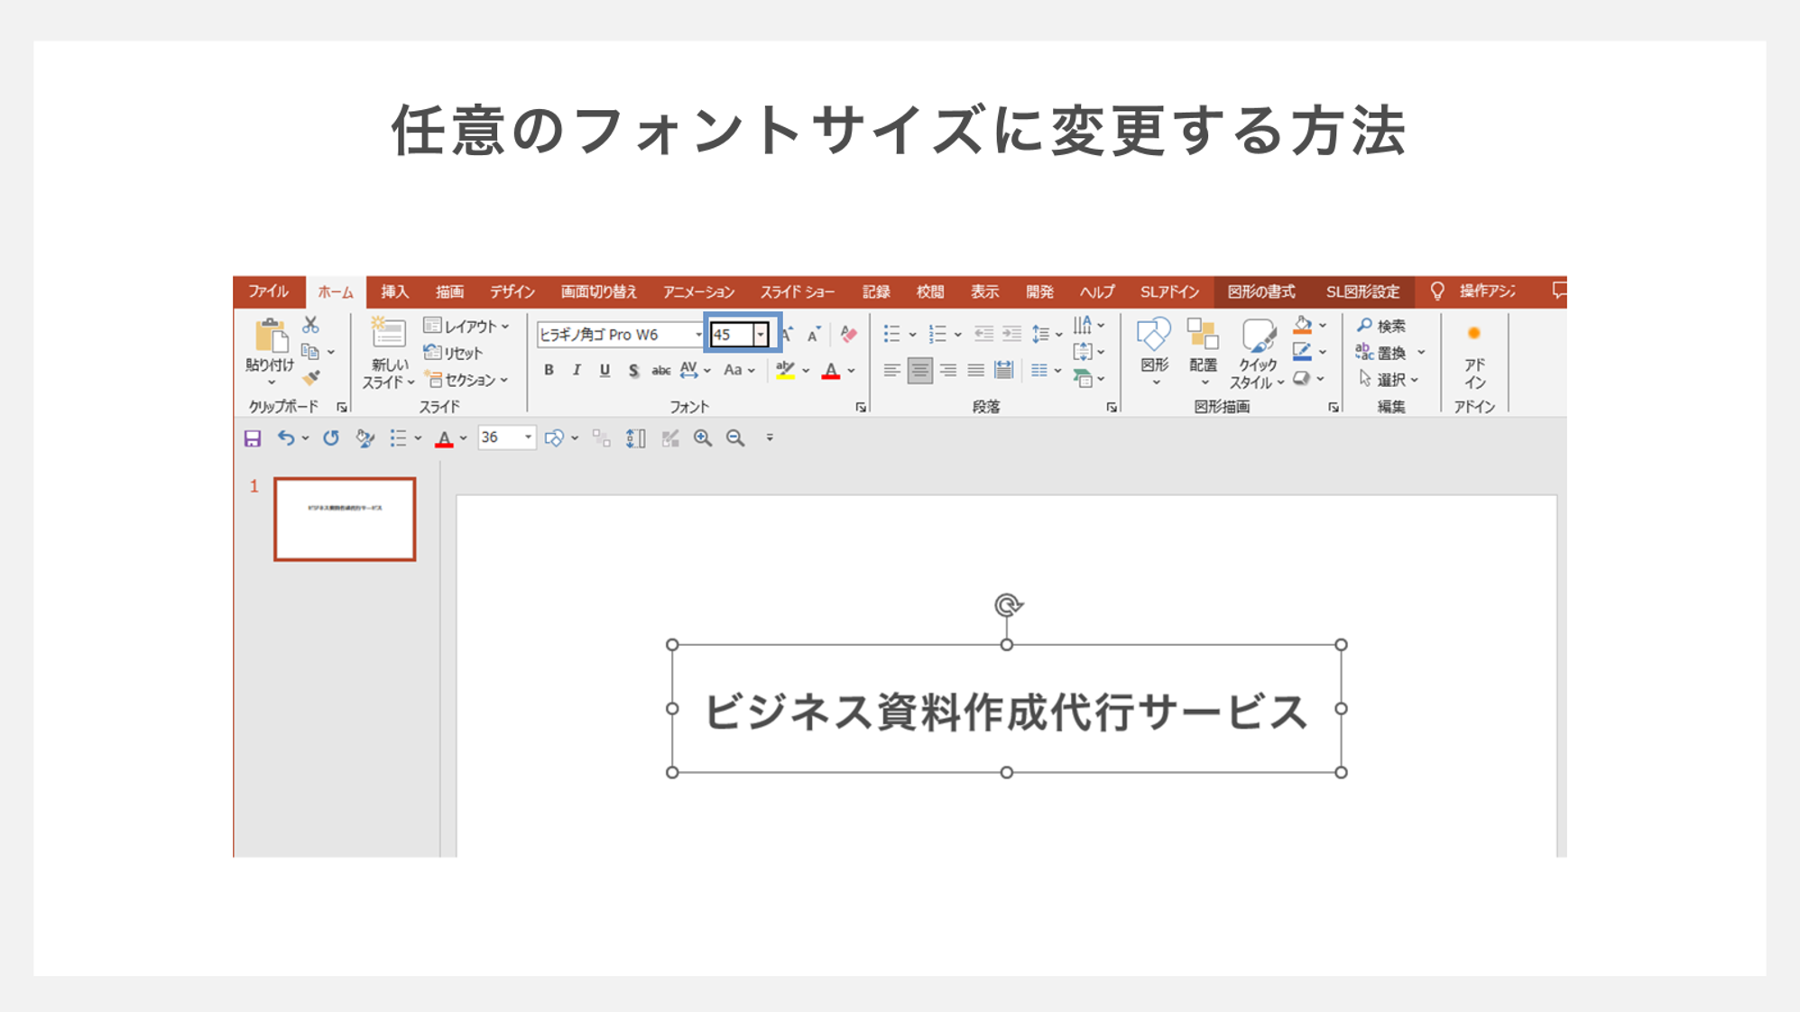Open the ファイル tab
The width and height of the screenshot is (1800, 1012).
[268, 291]
